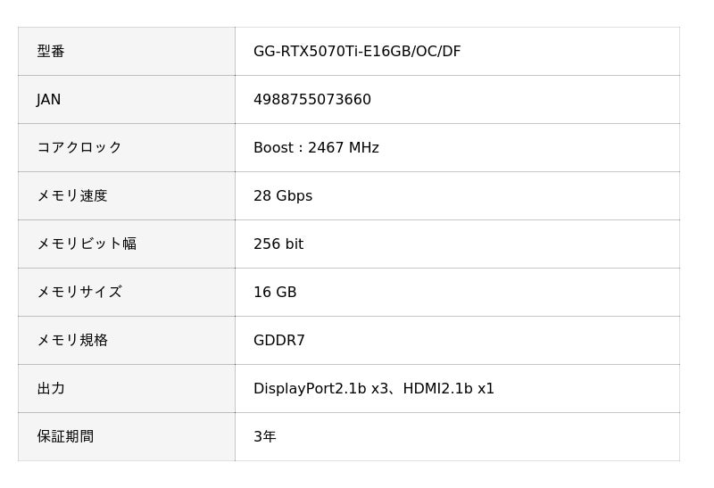The image size is (714, 488).
Task: Click the Boost text in core clock row
Action: (x=273, y=148)
